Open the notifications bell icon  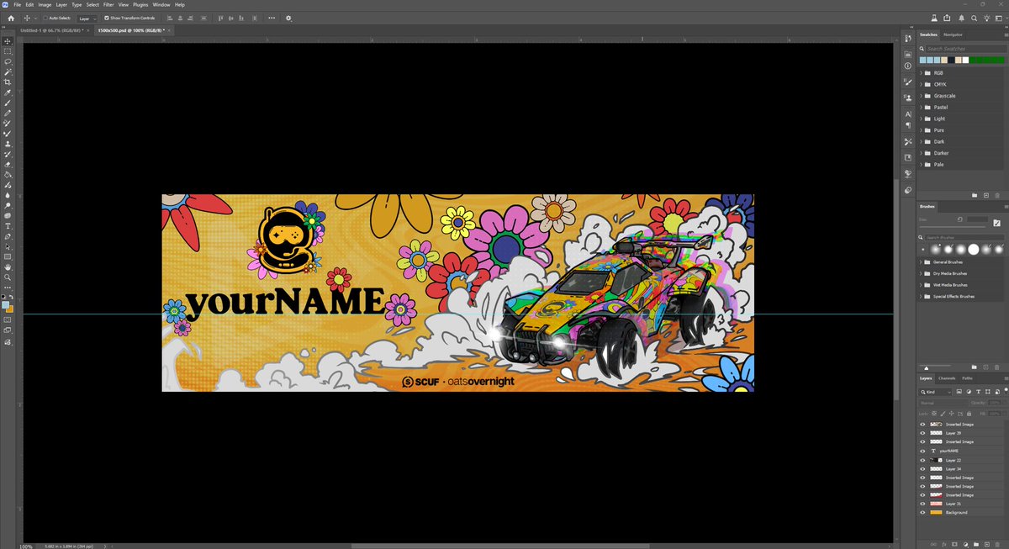pos(959,18)
